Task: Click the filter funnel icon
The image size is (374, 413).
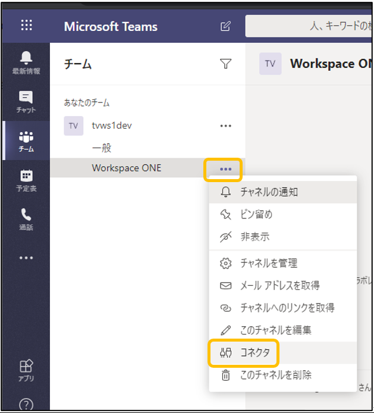Action: coord(225,64)
